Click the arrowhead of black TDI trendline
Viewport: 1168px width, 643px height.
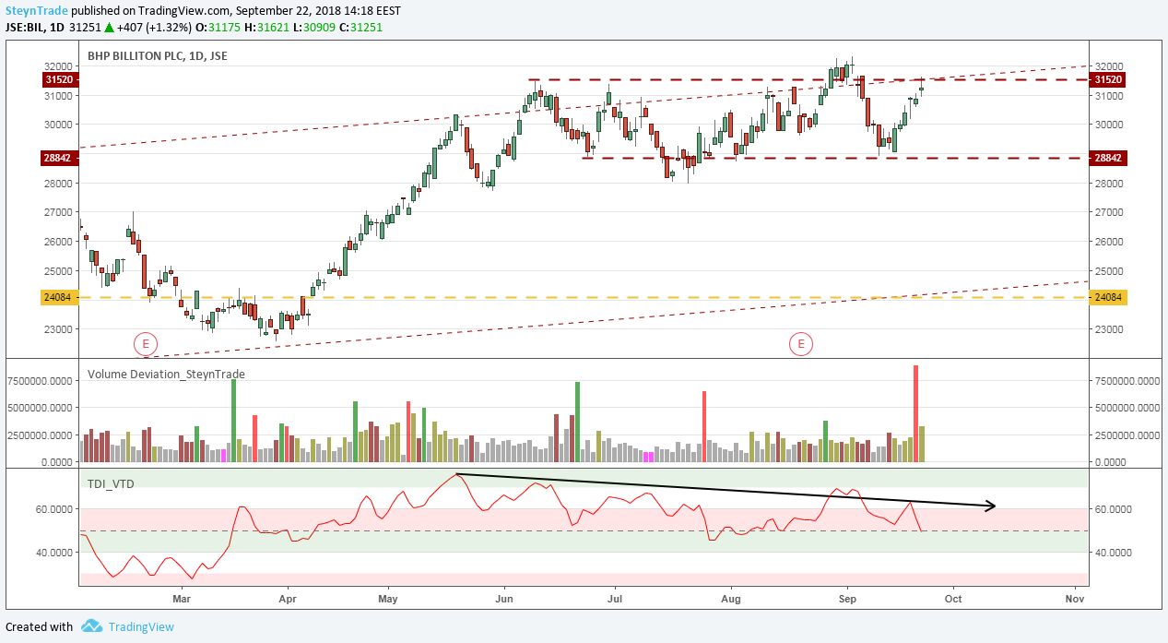tap(992, 505)
